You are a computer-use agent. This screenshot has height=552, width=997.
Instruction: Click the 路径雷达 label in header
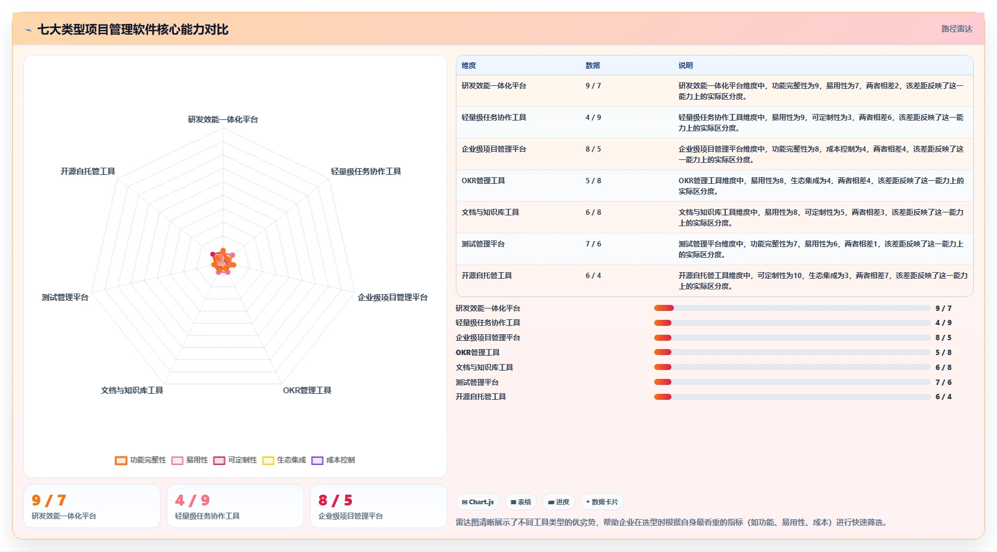tap(956, 29)
